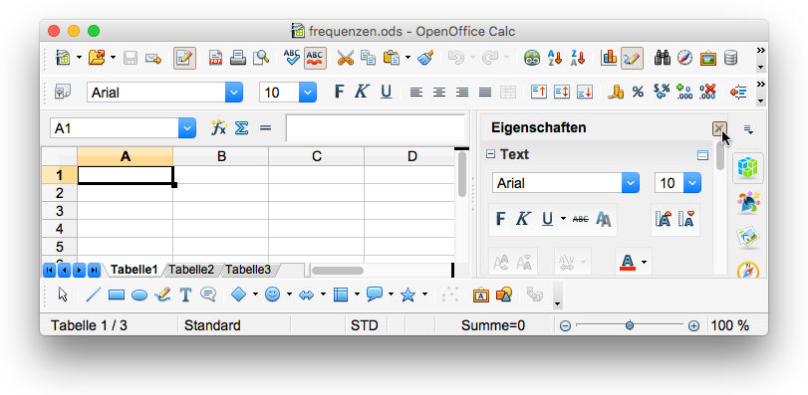Open the Name Box dropdown arrow
Image resolution: width=808 pixels, height=395 pixels.
pos(187,128)
